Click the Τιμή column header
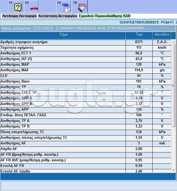177x191 pixels. coord(139,35)
